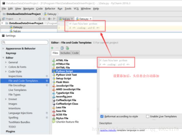Select File and Code Templates setting

point(25,81)
